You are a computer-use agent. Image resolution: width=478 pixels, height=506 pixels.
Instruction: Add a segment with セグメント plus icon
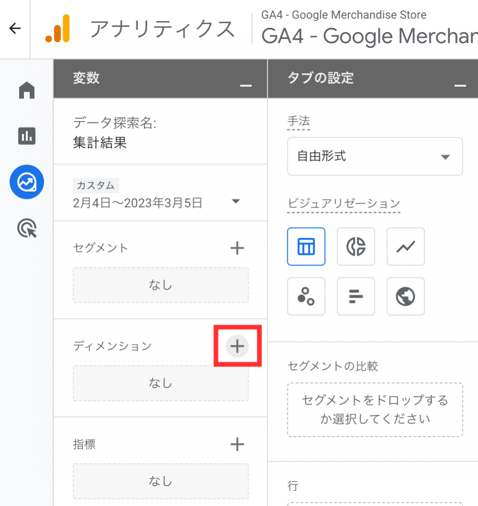click(237, 248)
